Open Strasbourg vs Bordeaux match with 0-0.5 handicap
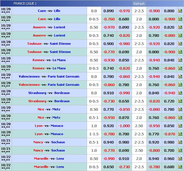 pyautogui.click(x=49, y=101)
